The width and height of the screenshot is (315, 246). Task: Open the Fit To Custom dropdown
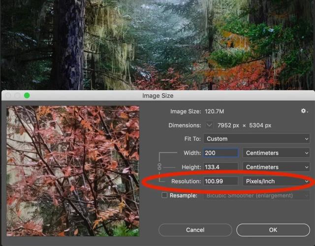coord(256,139)
